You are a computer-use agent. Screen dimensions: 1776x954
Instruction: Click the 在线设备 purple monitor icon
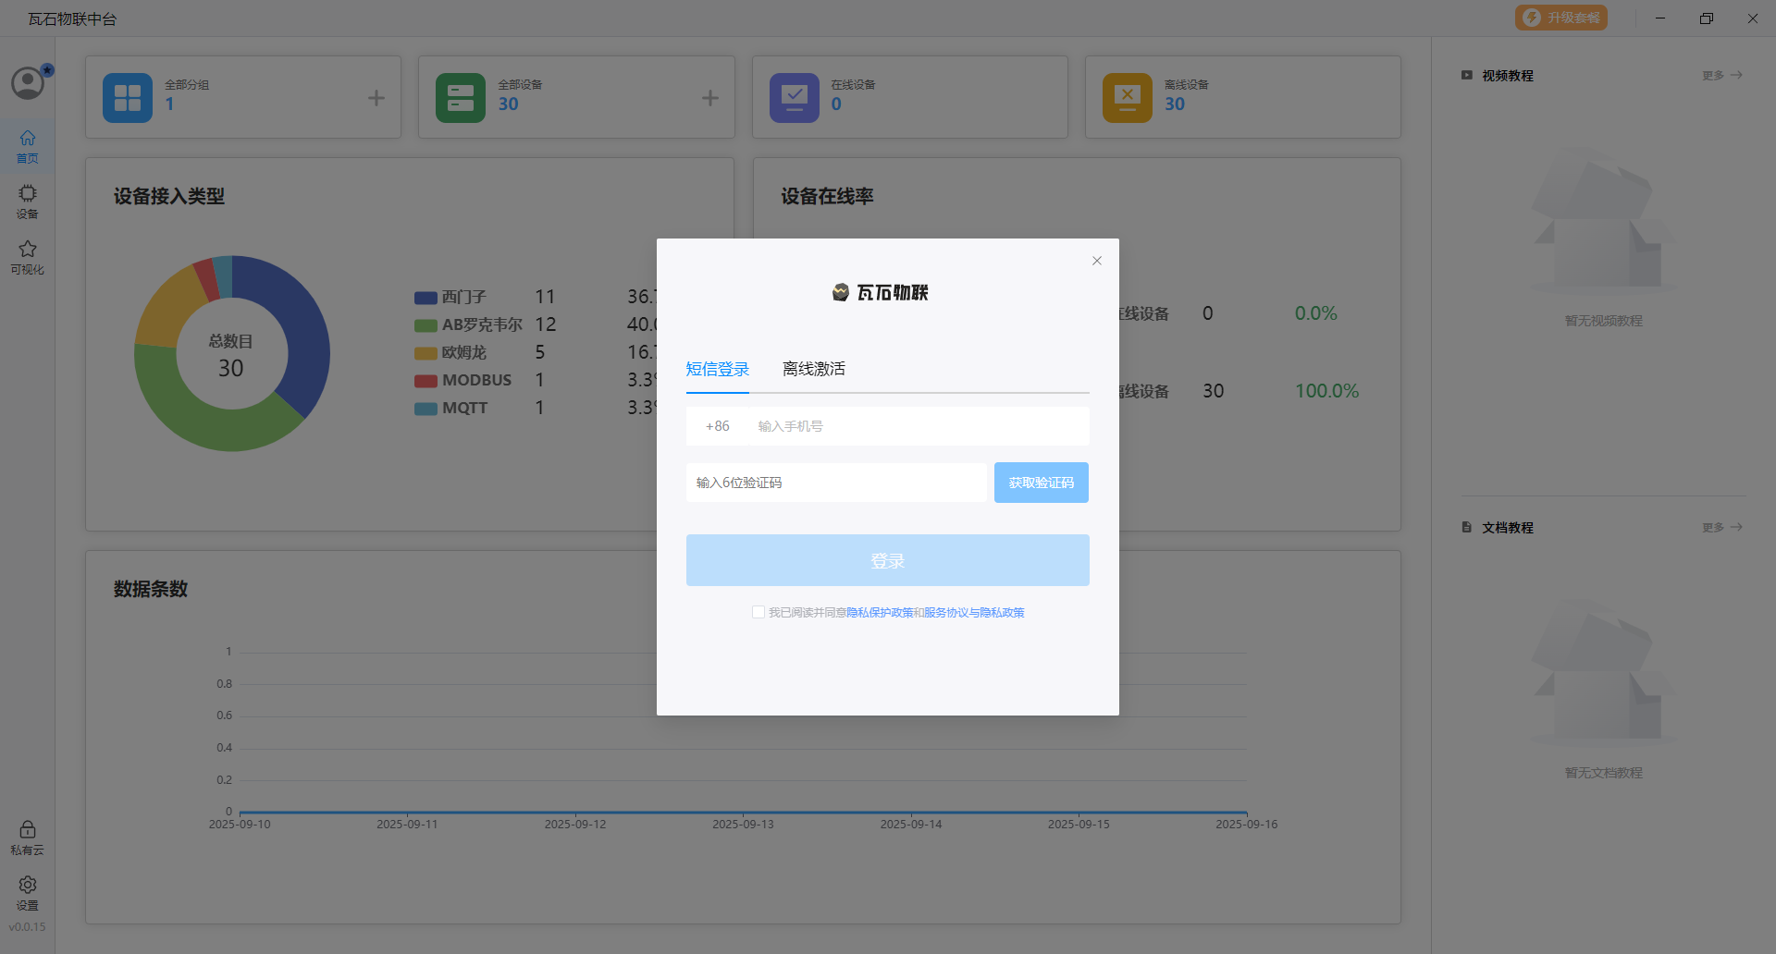point(795,98)
